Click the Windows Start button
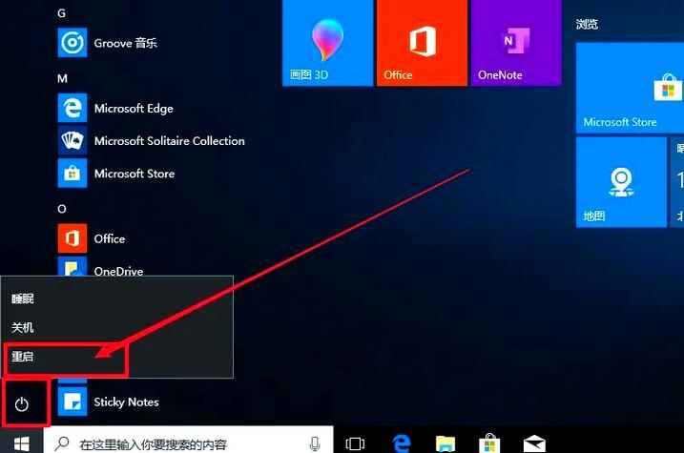 click(21, 442)
